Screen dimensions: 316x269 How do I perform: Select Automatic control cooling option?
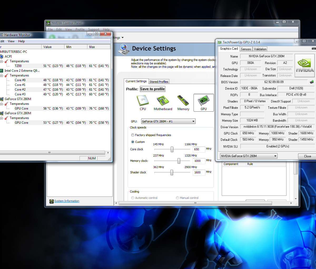click(x=133, y=198)
